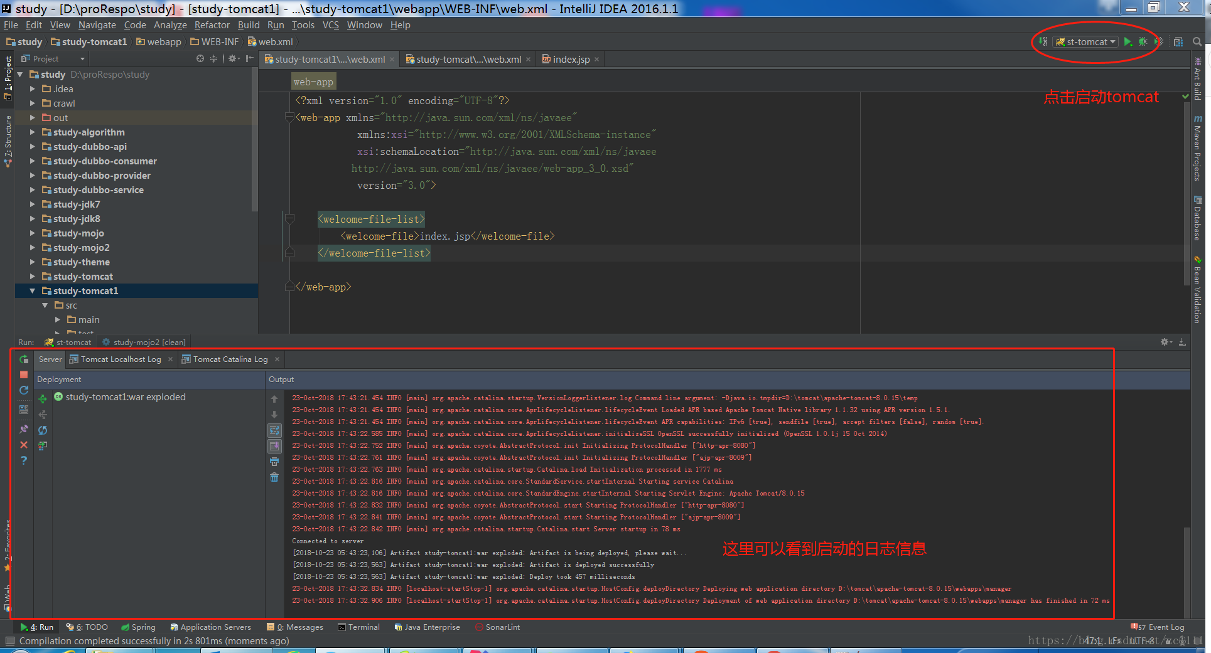Collapse the study-tomcat1 module
1211x653 pixels.
tap(33, 291)
